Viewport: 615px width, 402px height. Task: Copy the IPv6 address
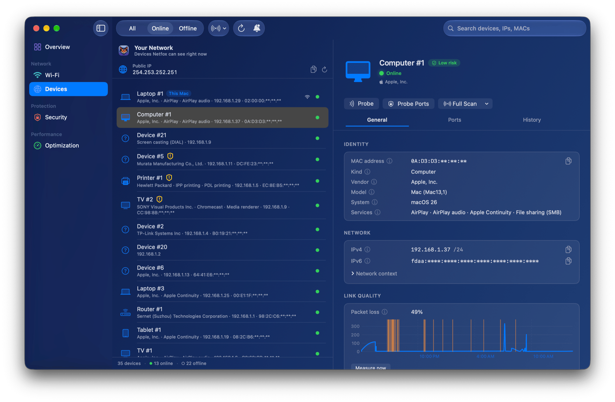(568, 261)
